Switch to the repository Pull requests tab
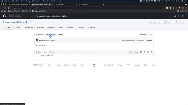The width and height of the screenshot is (188, 105). click(28, 27)
